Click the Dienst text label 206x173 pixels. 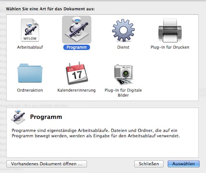(123, 47)
